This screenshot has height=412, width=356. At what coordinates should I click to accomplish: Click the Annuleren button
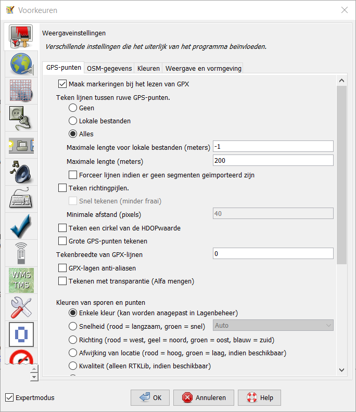204,397
